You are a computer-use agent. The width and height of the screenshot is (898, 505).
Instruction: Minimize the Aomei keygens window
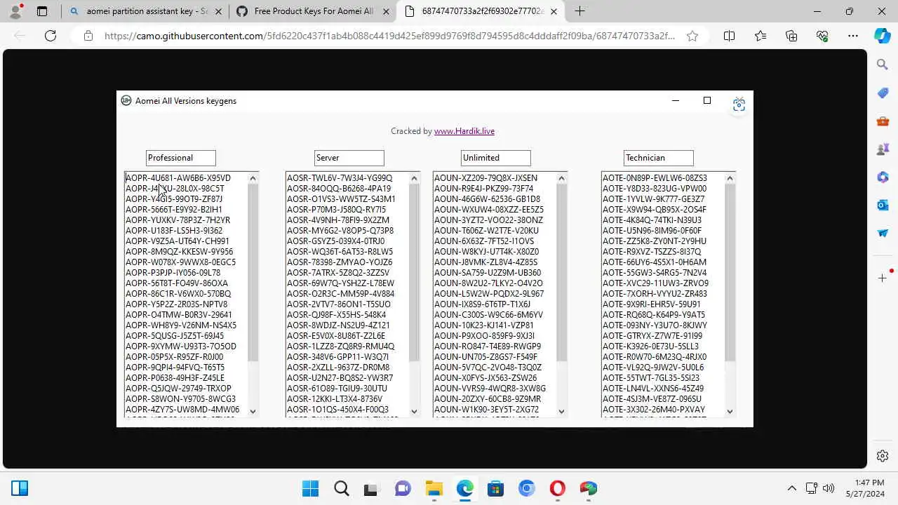pos(676,101)
